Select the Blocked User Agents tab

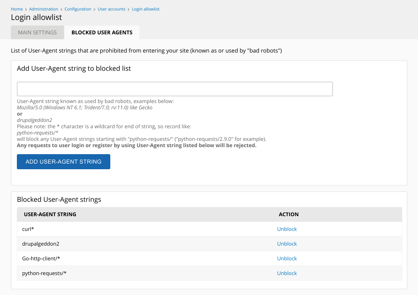(102, 33)
